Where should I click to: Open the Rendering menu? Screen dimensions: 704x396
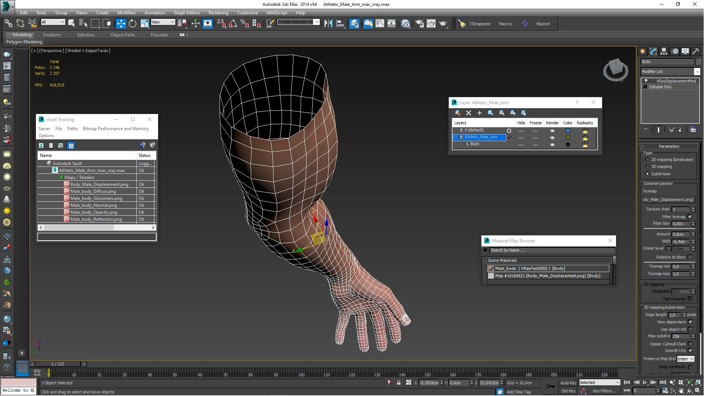(x=218, y=12)
